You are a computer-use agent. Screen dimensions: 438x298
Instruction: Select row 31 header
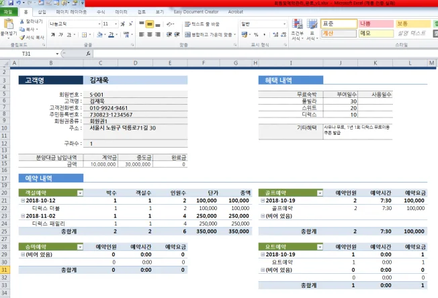coord(5,270)
